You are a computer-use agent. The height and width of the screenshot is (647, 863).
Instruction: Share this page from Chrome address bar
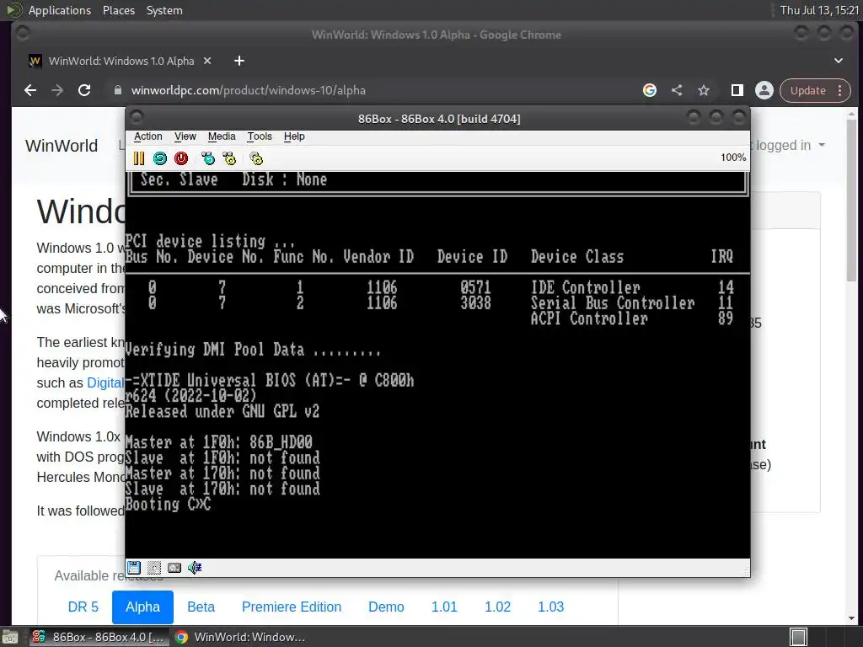click(677, 90)
